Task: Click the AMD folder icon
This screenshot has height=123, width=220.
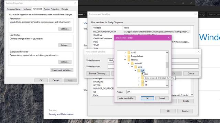Action: coord(129,53)
